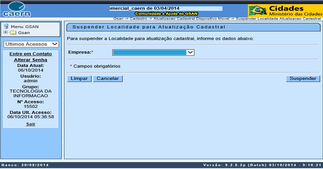
Task: Click the Grupo value TECNOLOGIA DA INFORMACAO
Action: [31, 93]
